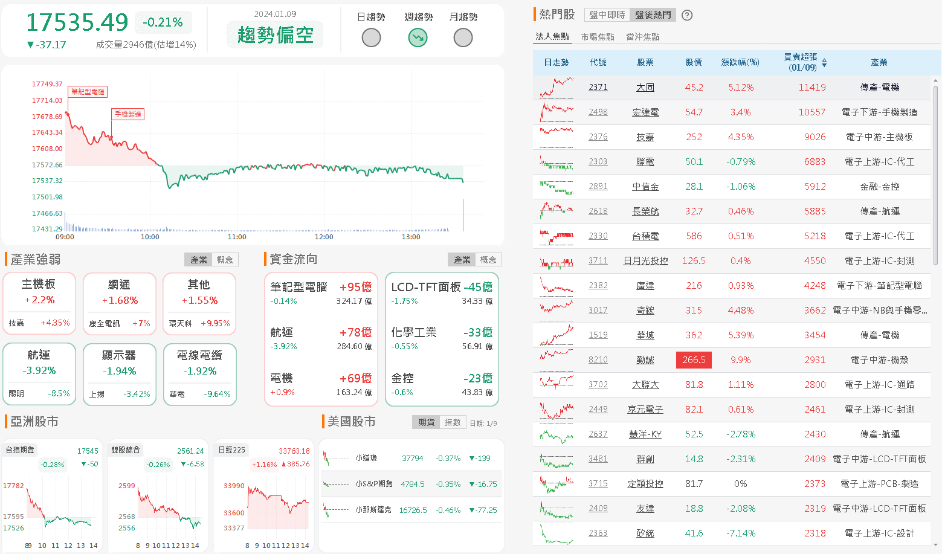Click the 手機製造 marker on the index chart
Image resolution: width=942 pixels, height=554 pixels.
click(128, 114)
